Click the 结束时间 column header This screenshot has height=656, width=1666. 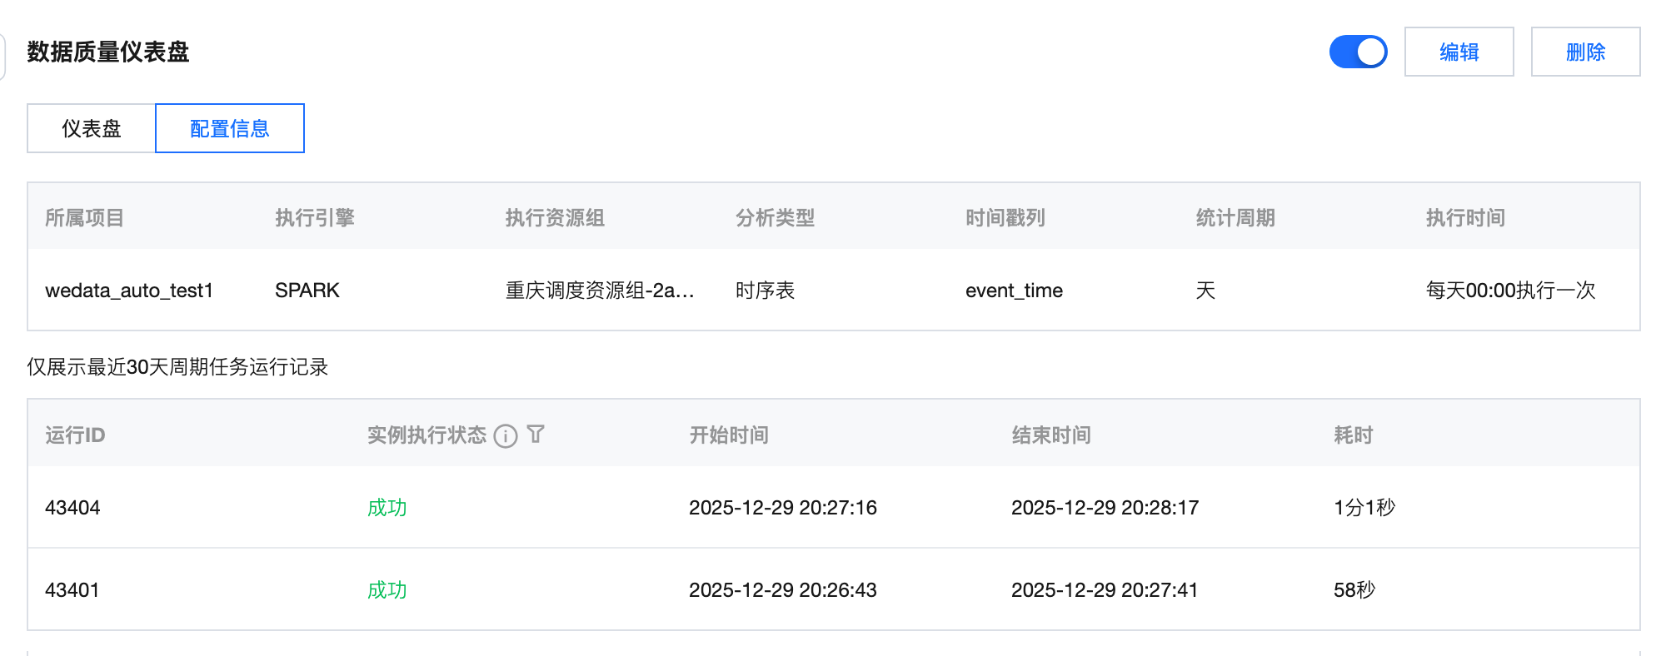coord(1051,435)
